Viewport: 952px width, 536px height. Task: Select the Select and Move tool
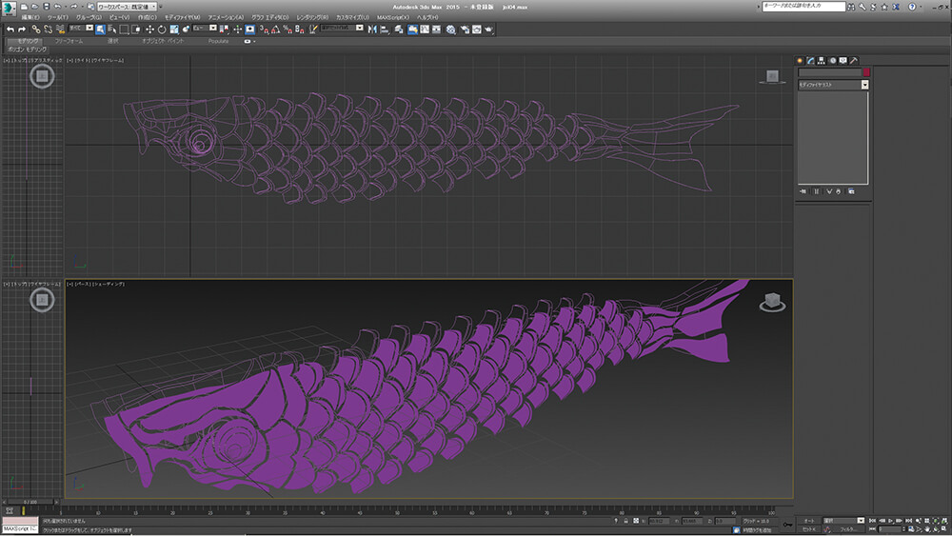coord(150,30)
